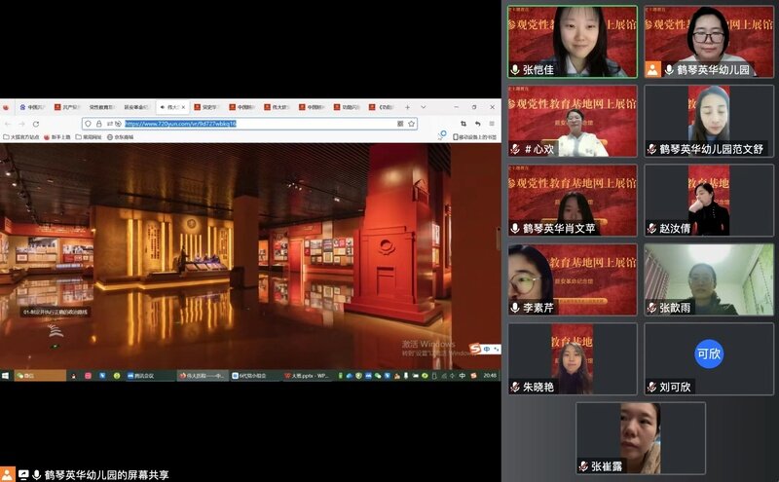Open the 京东商城 bookmark

(120, 137)
